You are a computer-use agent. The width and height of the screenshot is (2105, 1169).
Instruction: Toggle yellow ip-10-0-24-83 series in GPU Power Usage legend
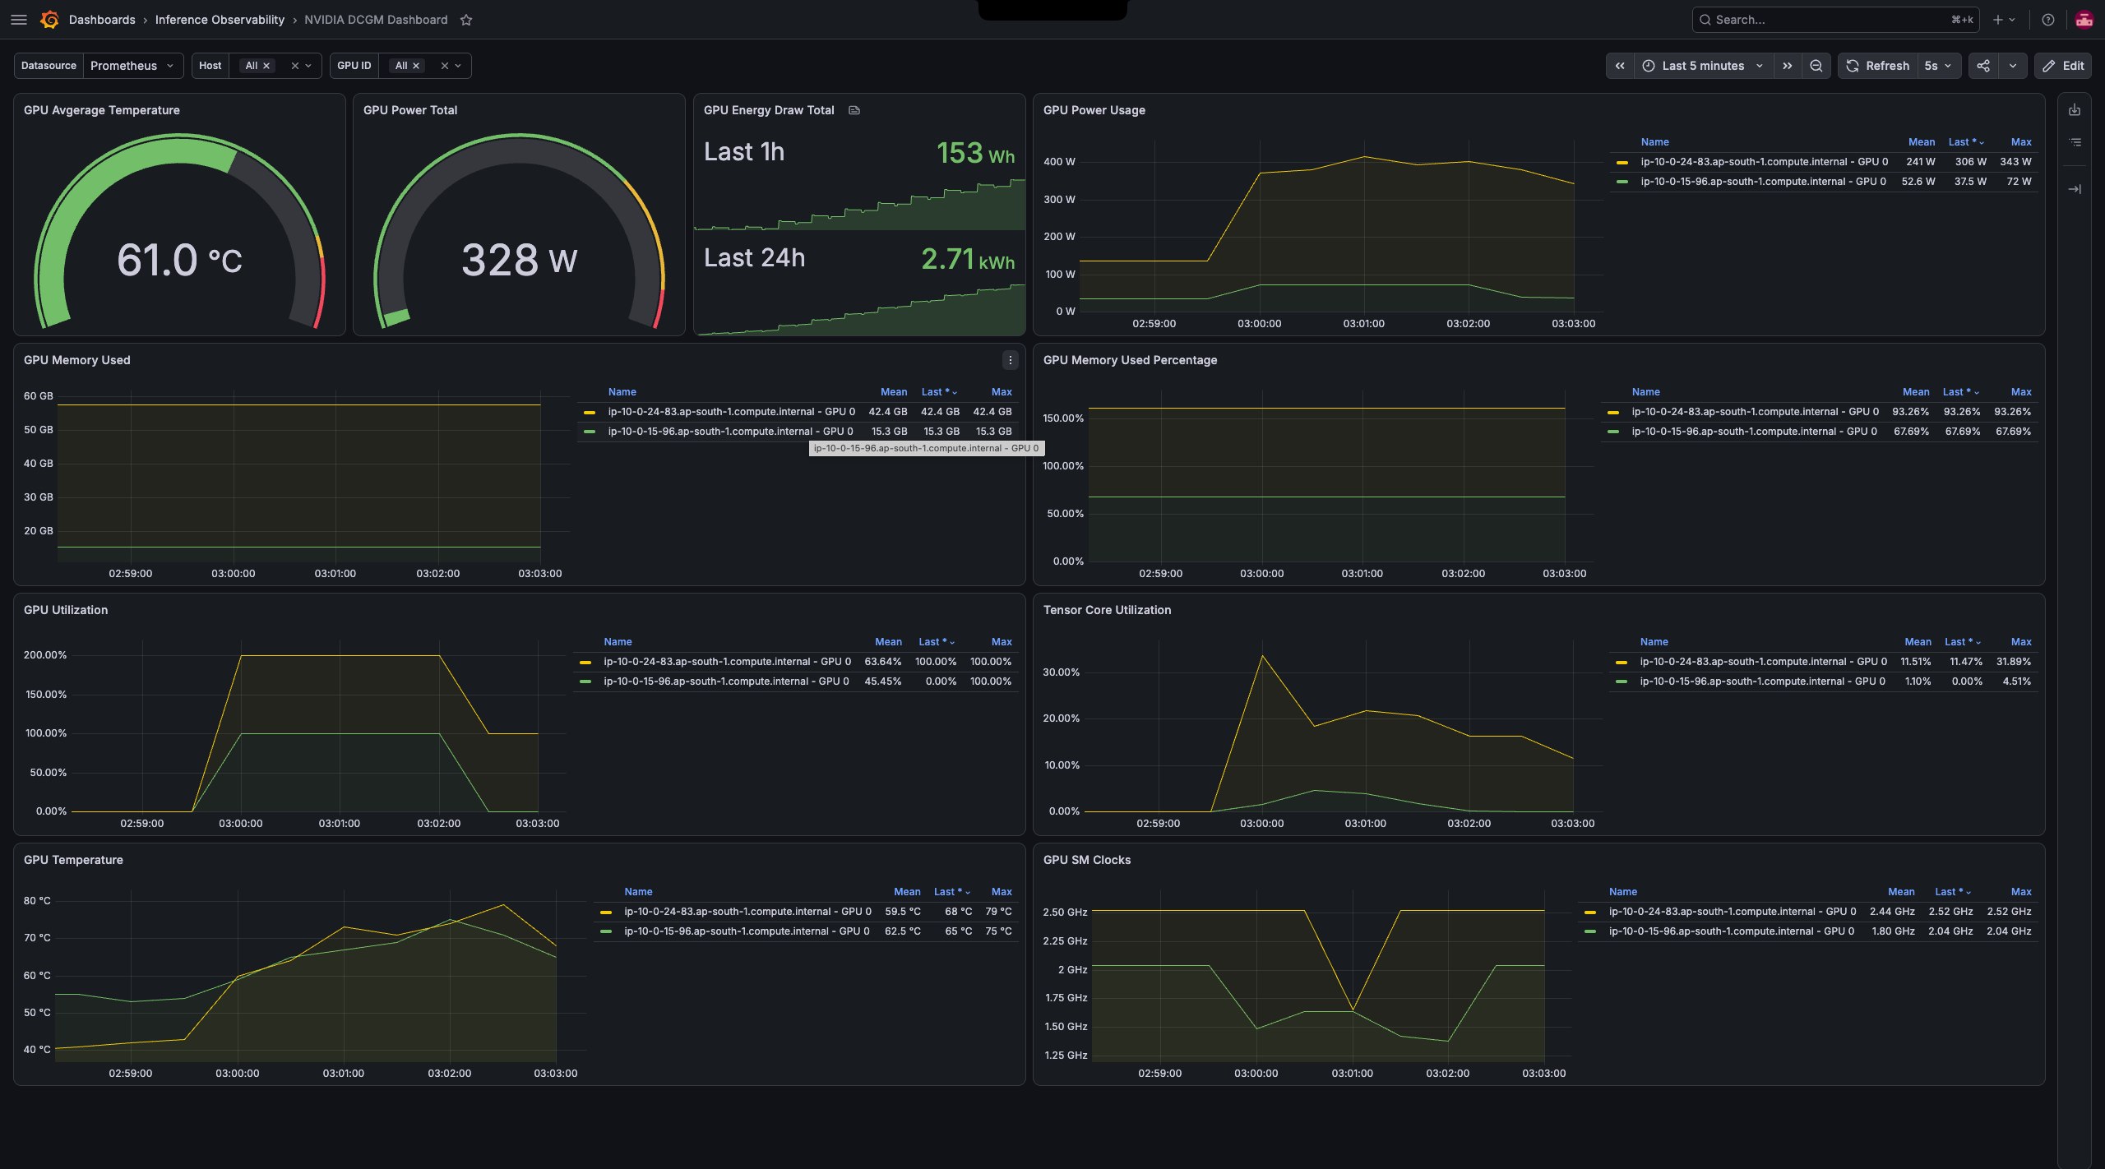point(1764,162)
